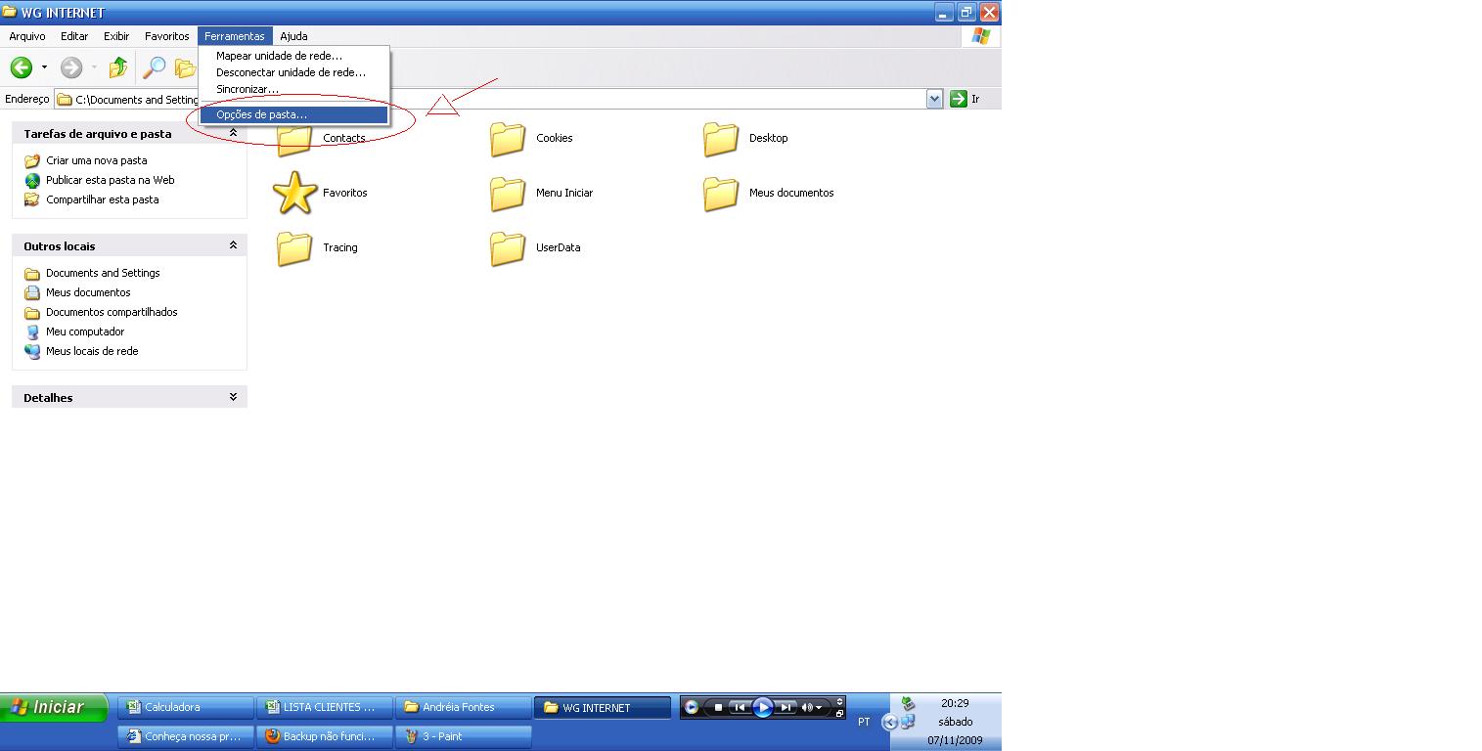Go to Meus locais de rede

(92, 351)
